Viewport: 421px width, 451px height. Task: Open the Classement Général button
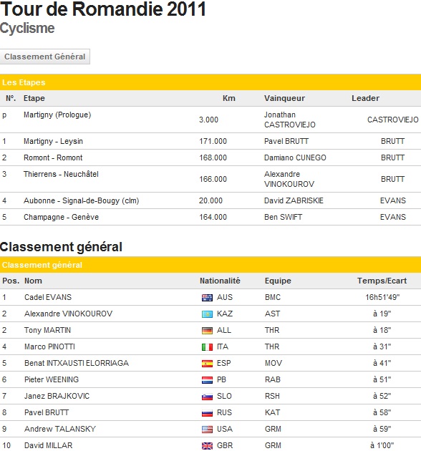pos(45,57)
